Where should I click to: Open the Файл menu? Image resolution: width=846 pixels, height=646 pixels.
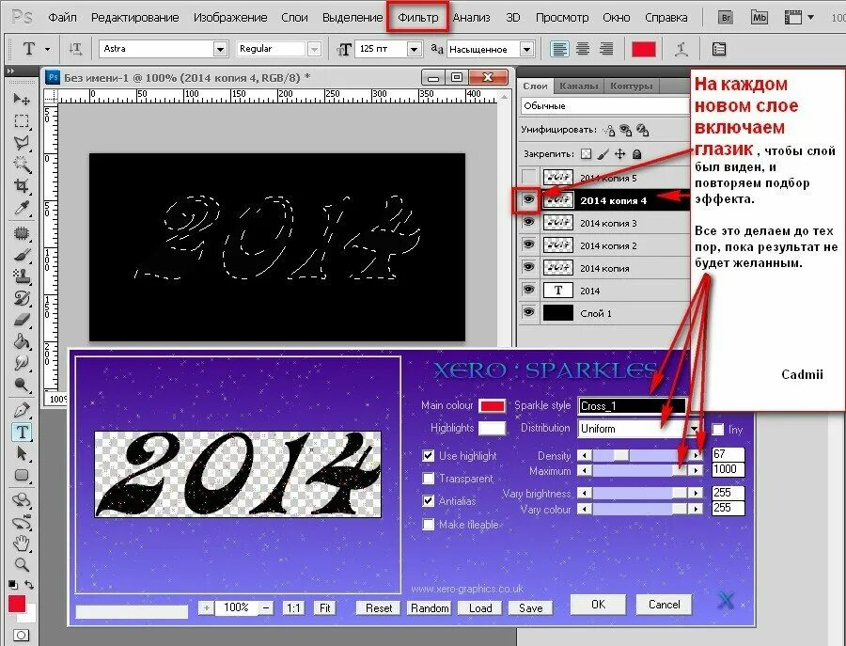(62, 17)
